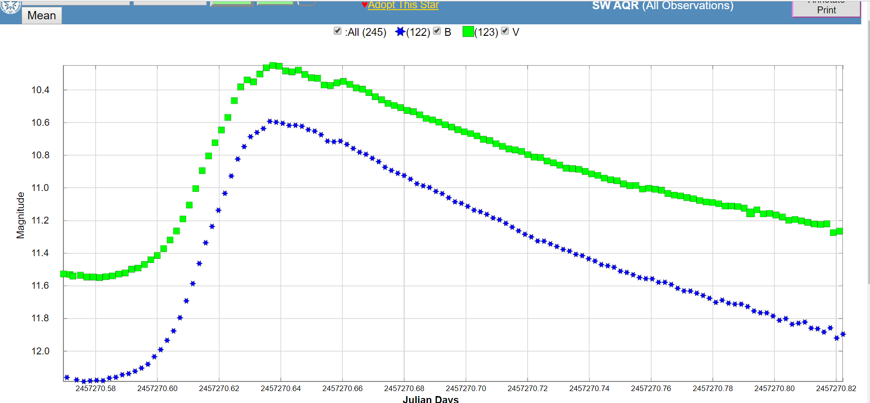The width and height of the screenshot is (870, 403).
Task: Toggle the All (245) observations checkbox
Action: coord(338,31)
